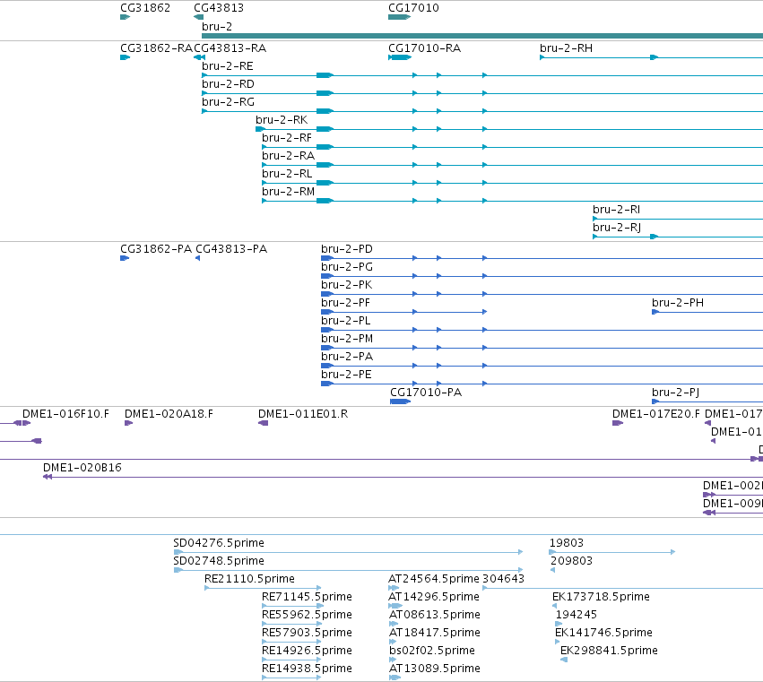Click the DME1-020B16 clone label
The image size is (763, 682).
tap(82, 468)
